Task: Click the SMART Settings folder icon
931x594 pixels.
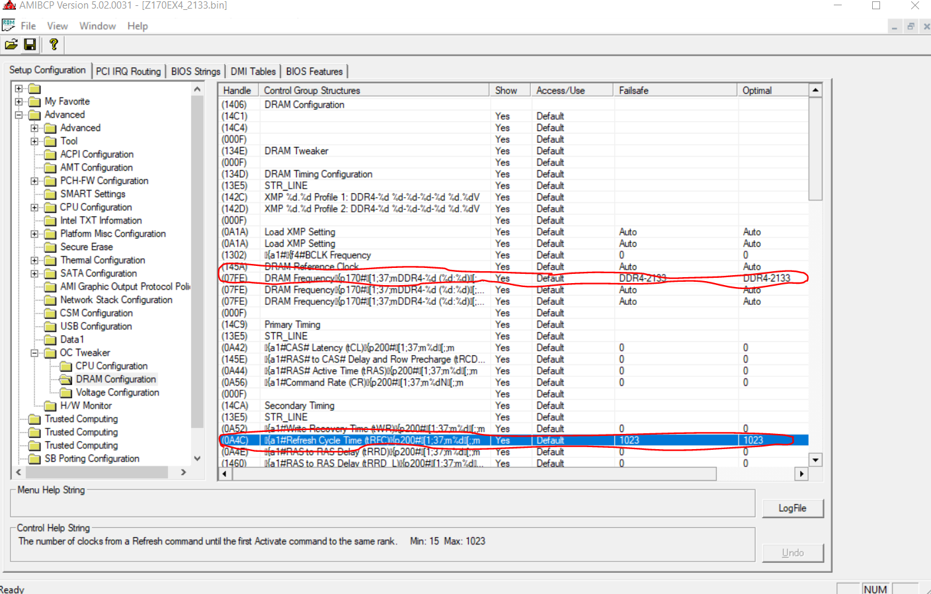Action: (50, 194)
